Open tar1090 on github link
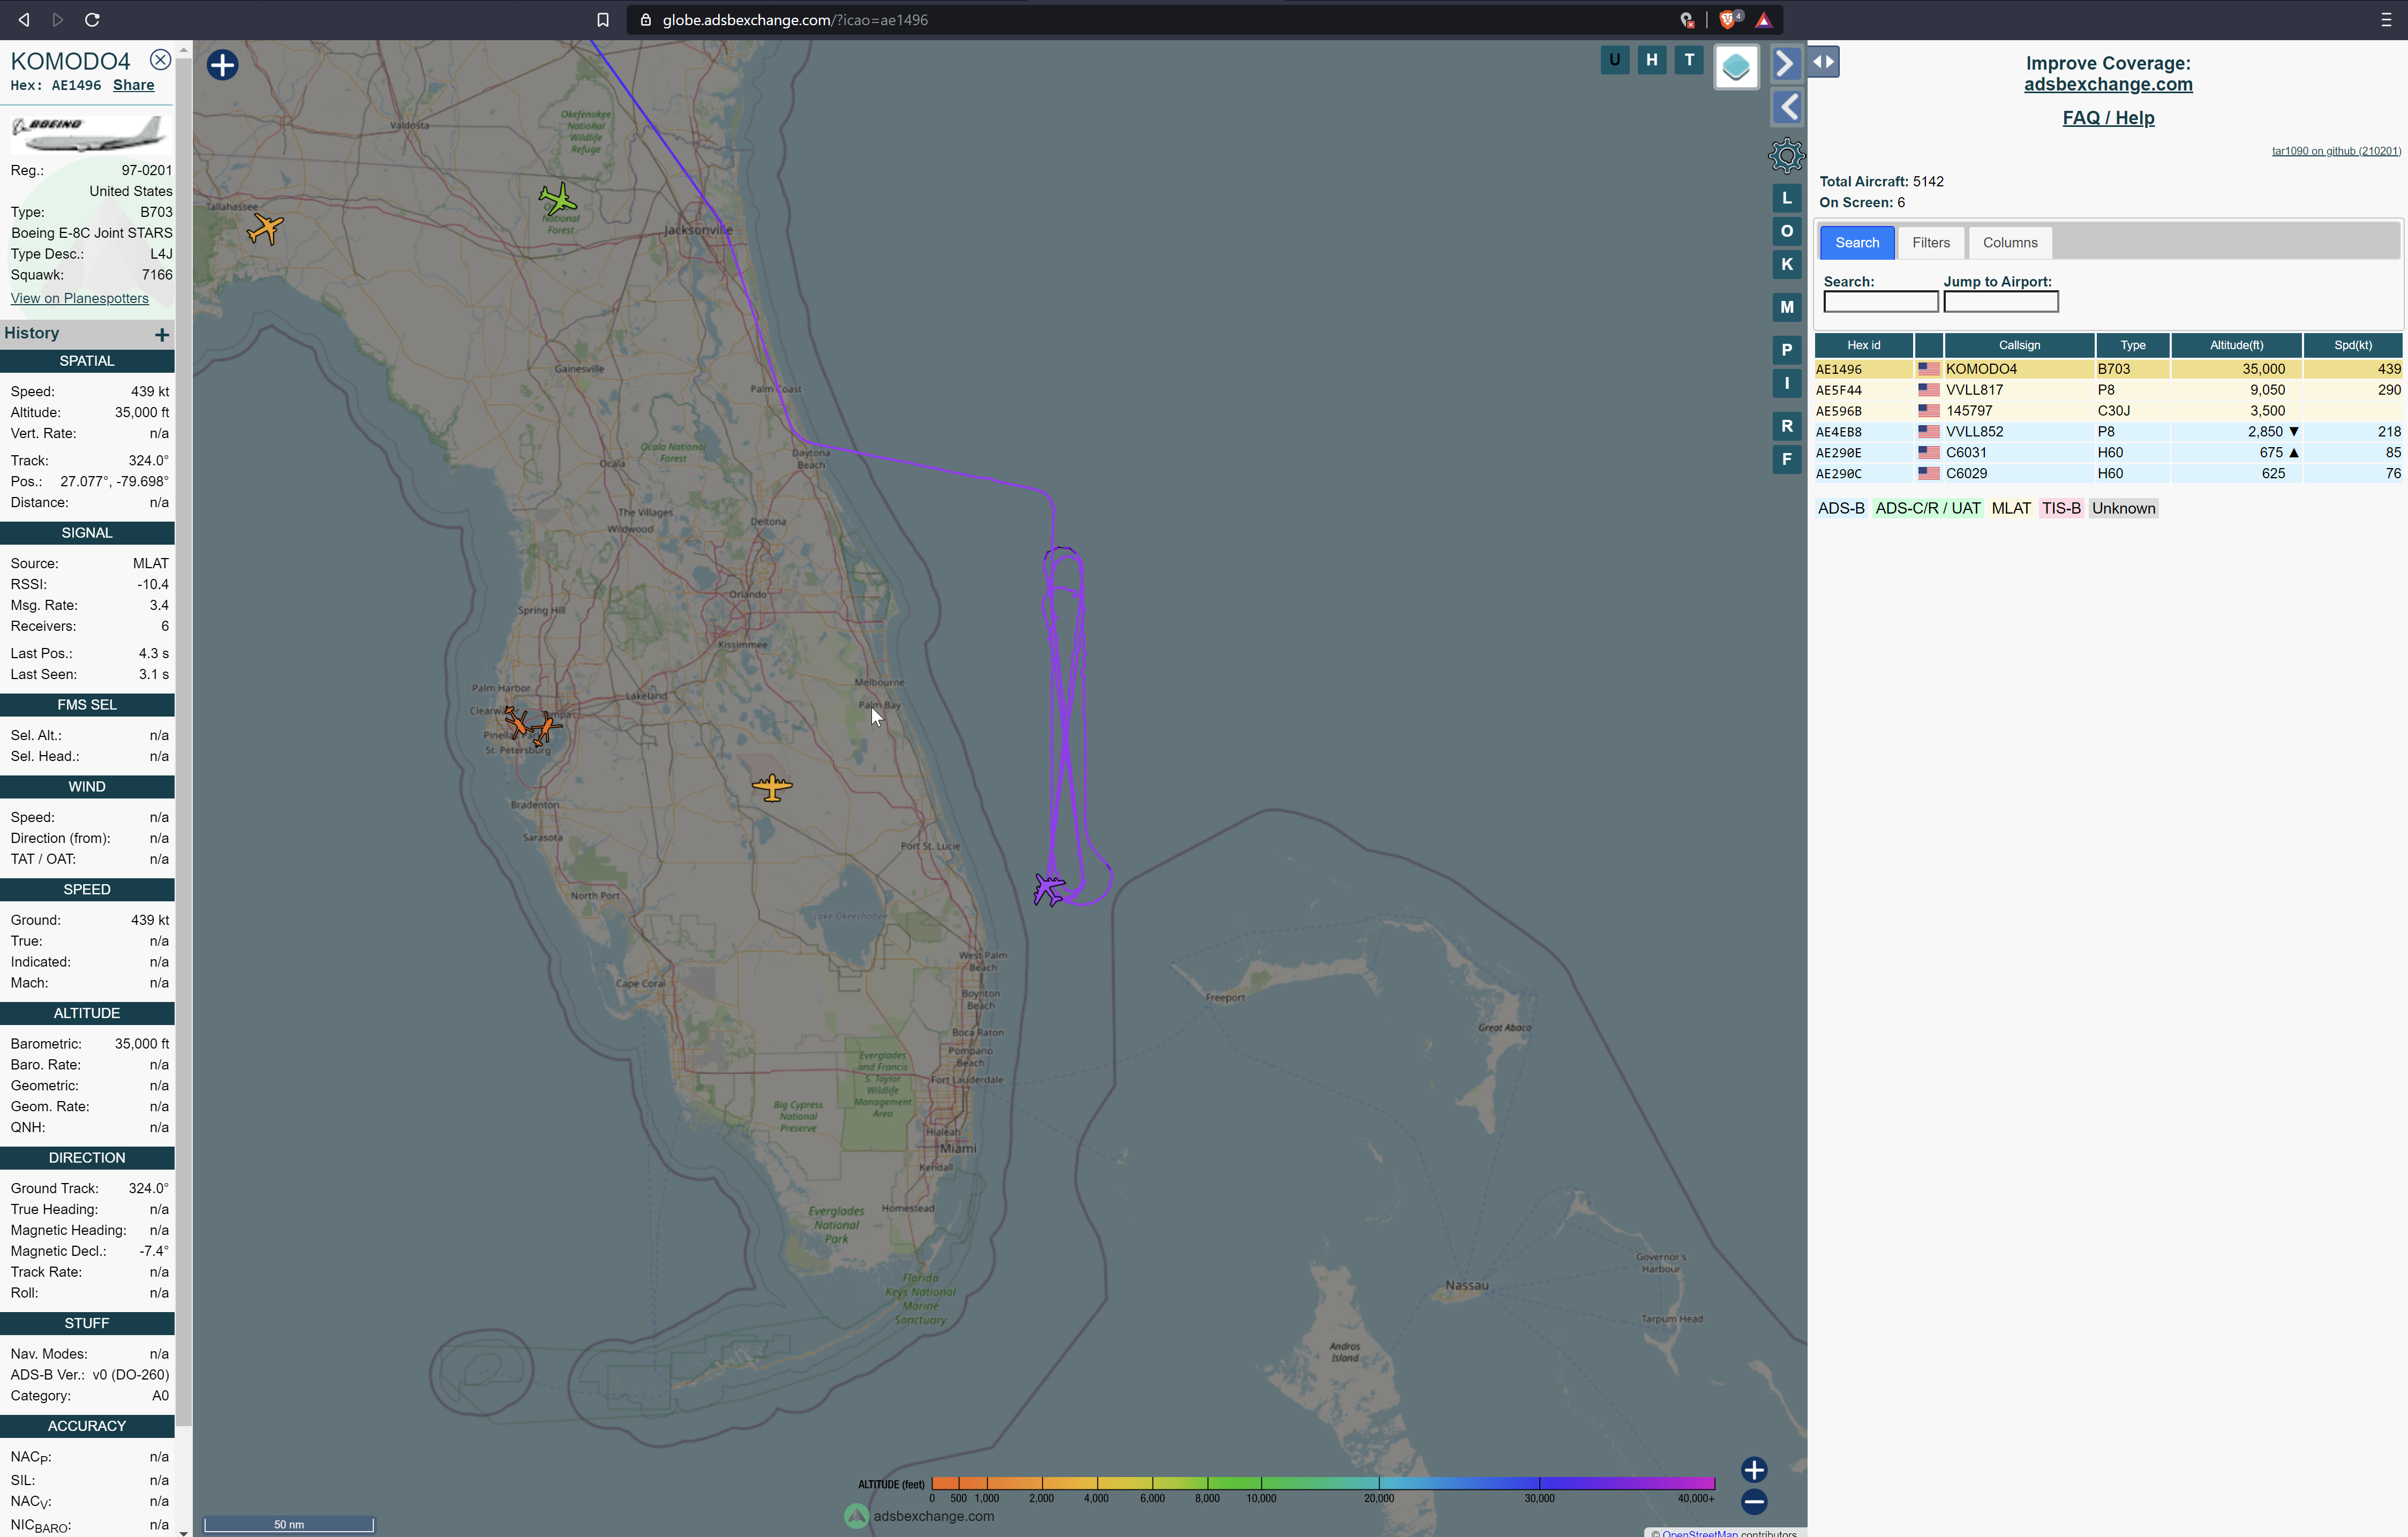The width and height of the screenshot is (2408, 1537). [2335, 151]
